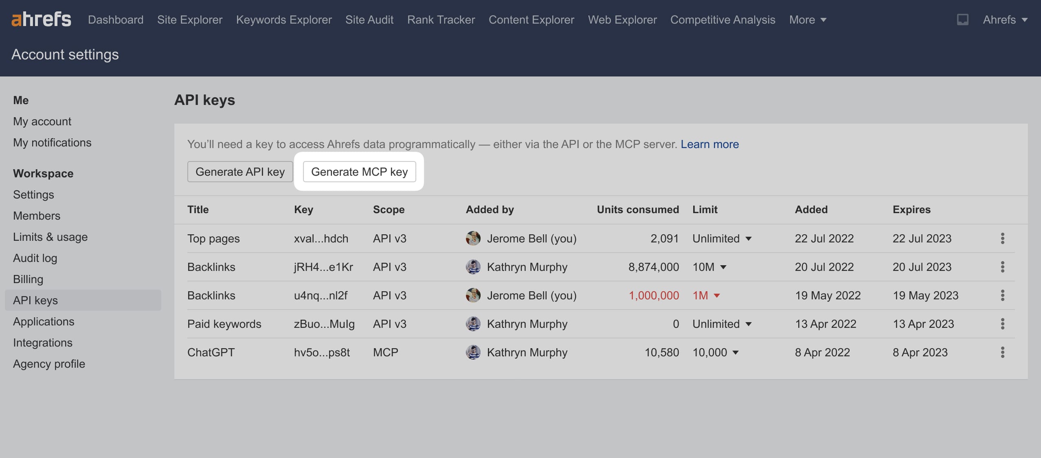Open Limits & usage in sidebar

point(50,237)
